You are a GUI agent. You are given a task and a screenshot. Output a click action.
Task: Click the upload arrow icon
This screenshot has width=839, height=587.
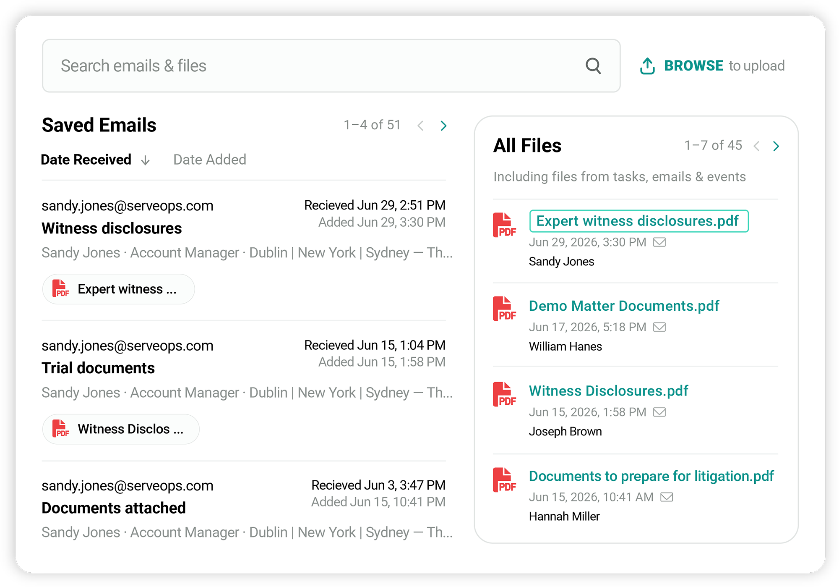click(x=647, y=66)
